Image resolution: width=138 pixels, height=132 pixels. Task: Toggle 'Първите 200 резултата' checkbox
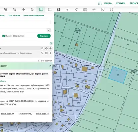[x=4, y=36]
